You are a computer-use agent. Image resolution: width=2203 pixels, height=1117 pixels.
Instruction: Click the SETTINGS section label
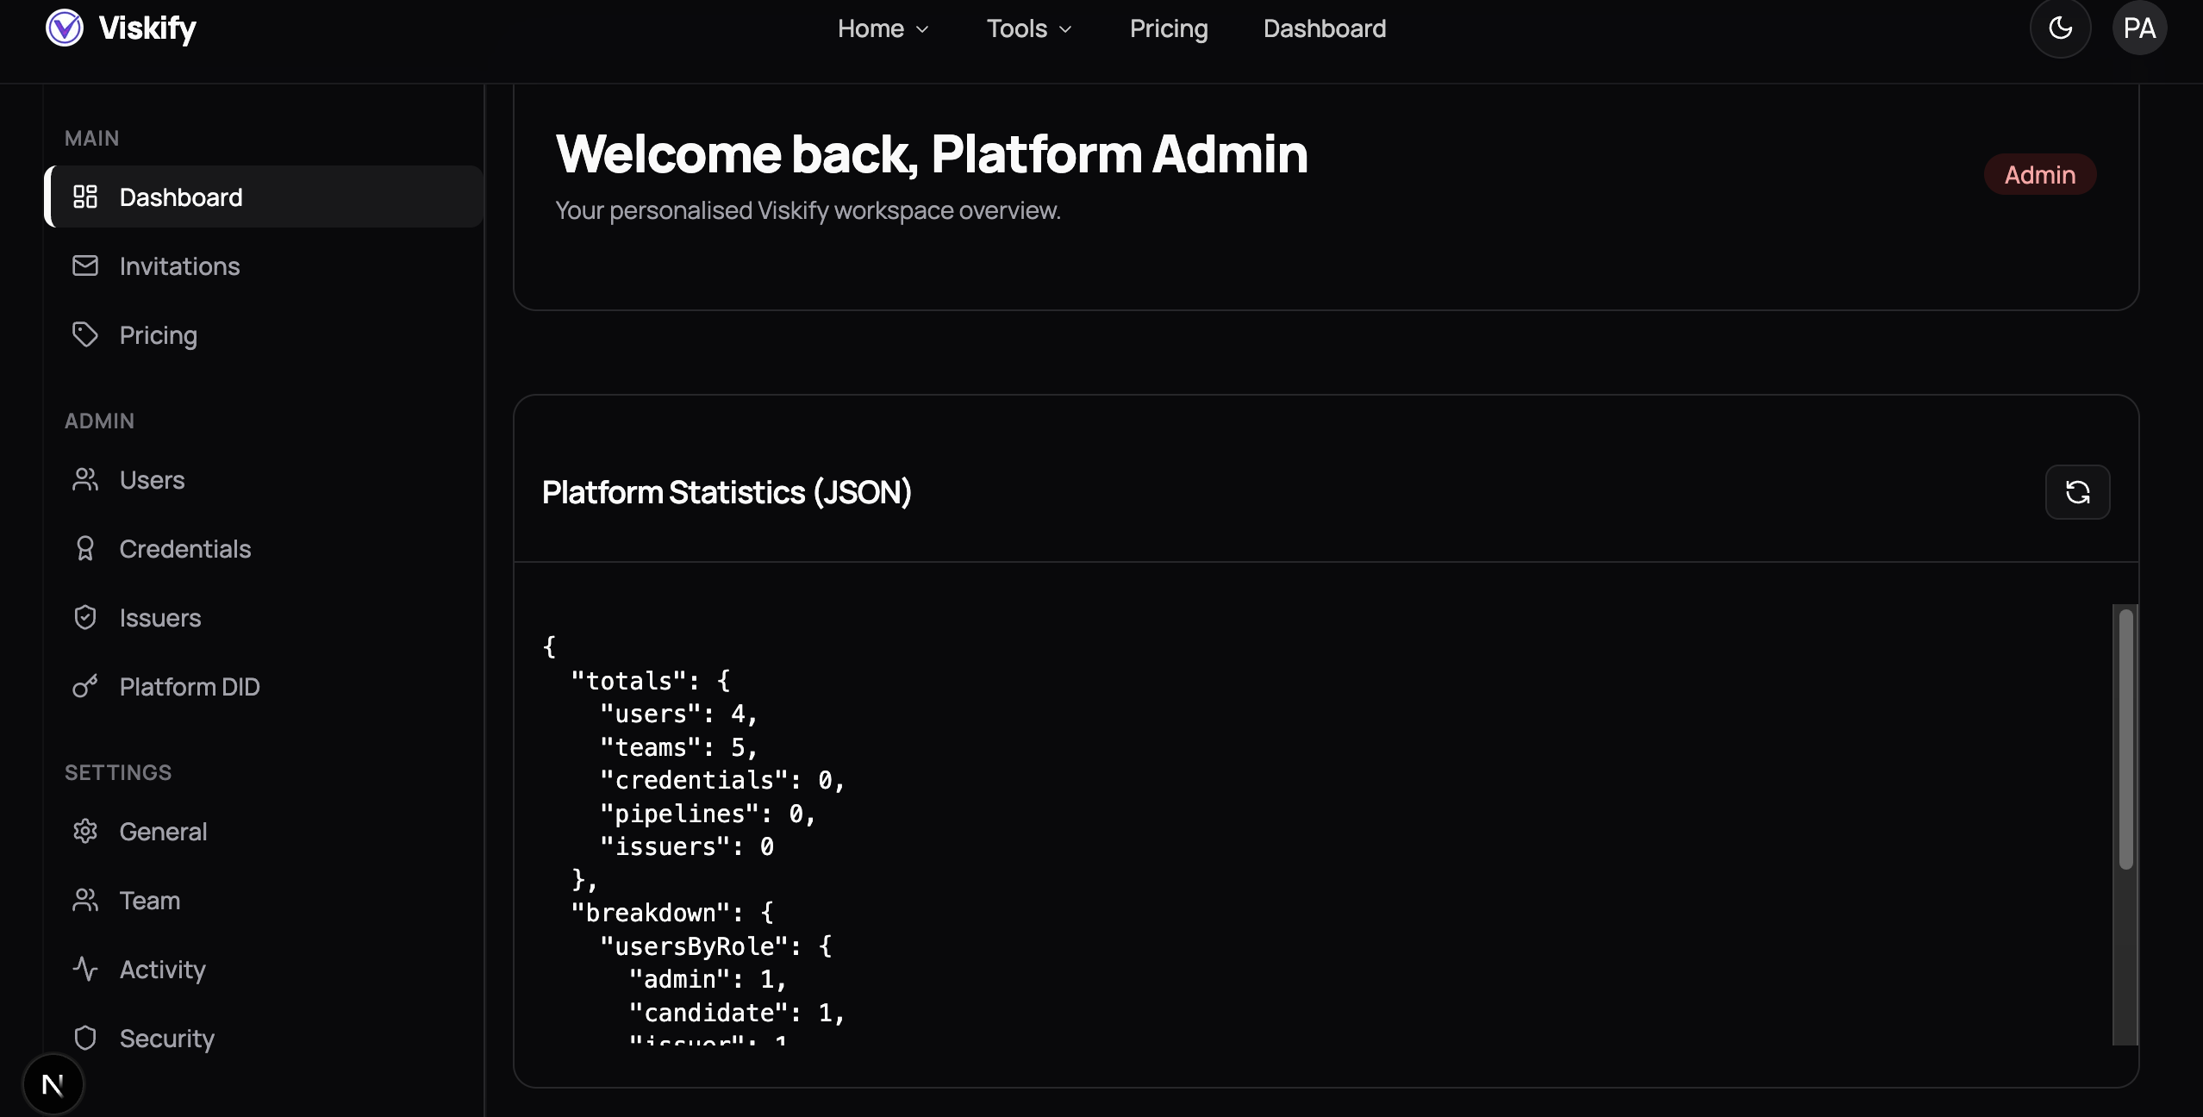tap(118, 772)
